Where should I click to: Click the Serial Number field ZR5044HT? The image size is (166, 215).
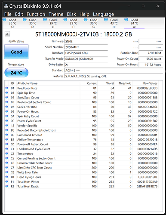(86, 47)
